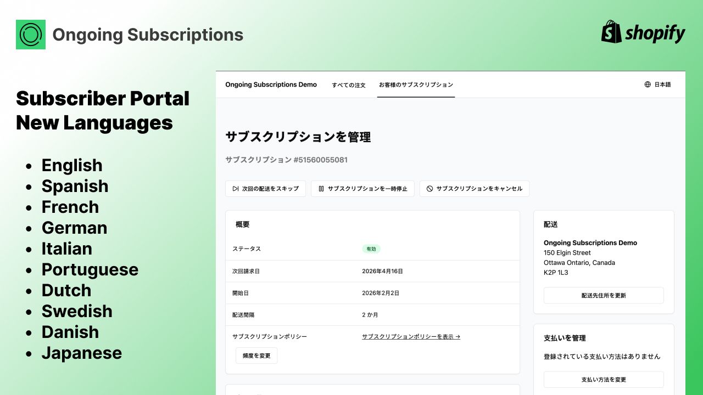Click サブスクリプションを一時停止 button

362,189
